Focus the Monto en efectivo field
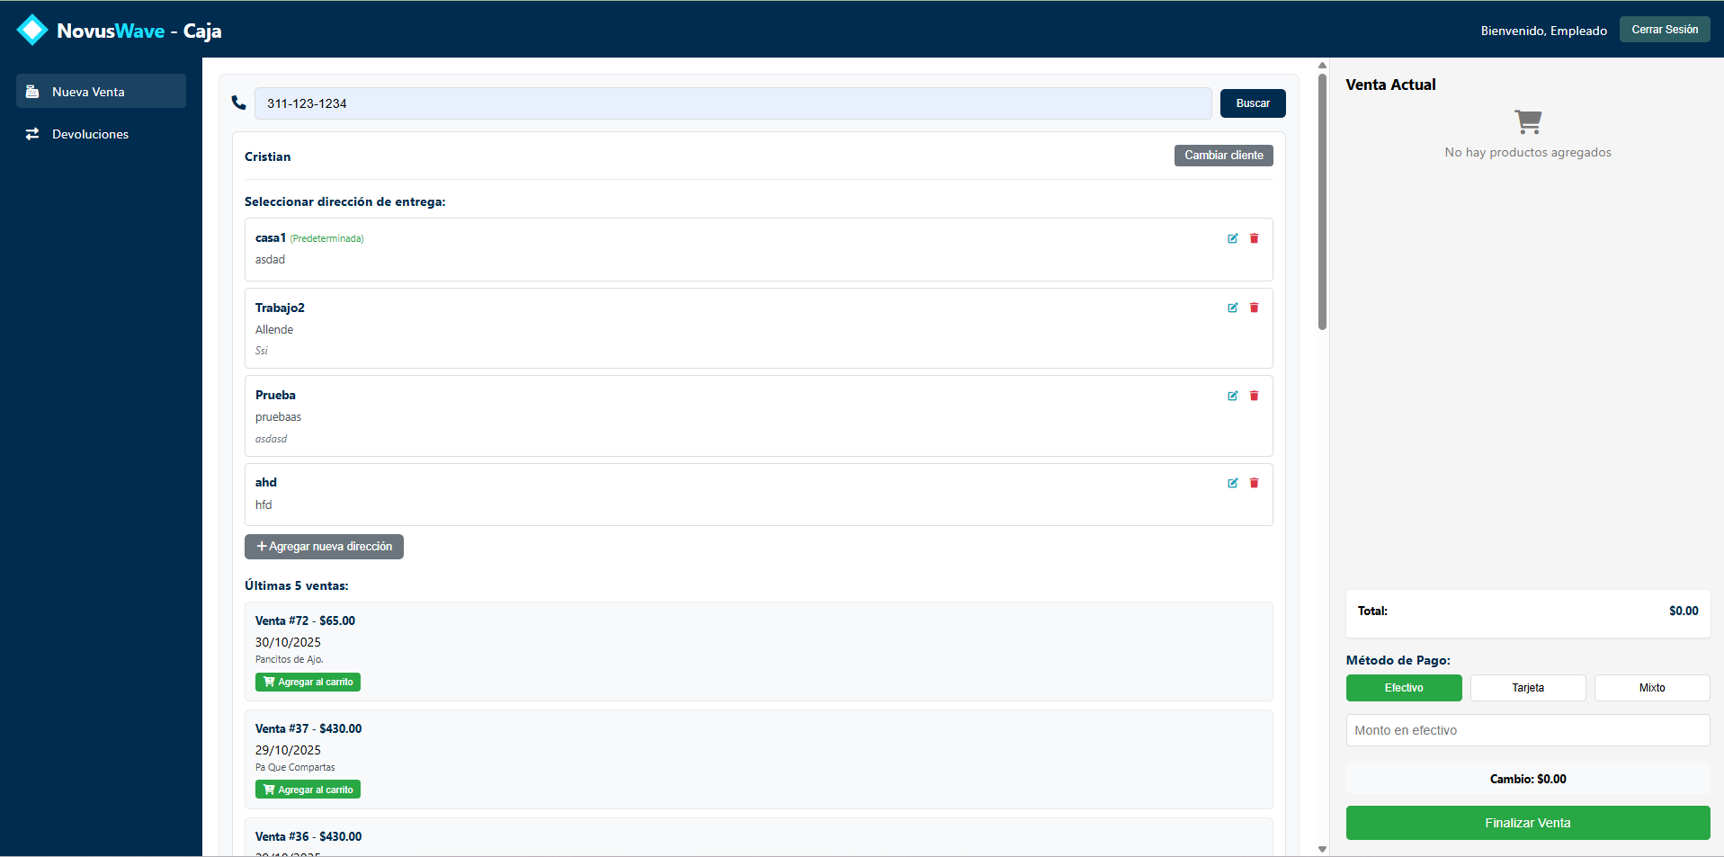The image size is (1724, 857). pyautogui.click(x=1527, y=730)
